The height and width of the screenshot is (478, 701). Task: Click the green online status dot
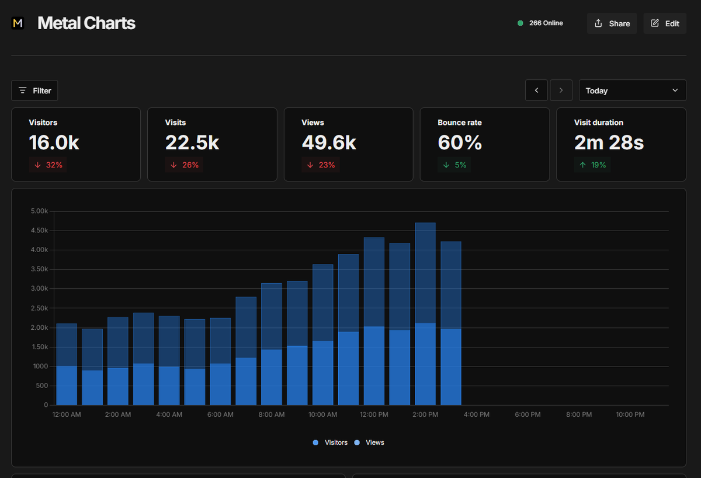[519, 23]
